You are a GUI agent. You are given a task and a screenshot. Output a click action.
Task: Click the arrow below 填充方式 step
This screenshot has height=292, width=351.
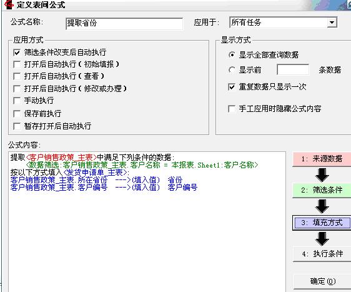pos(322,239)
